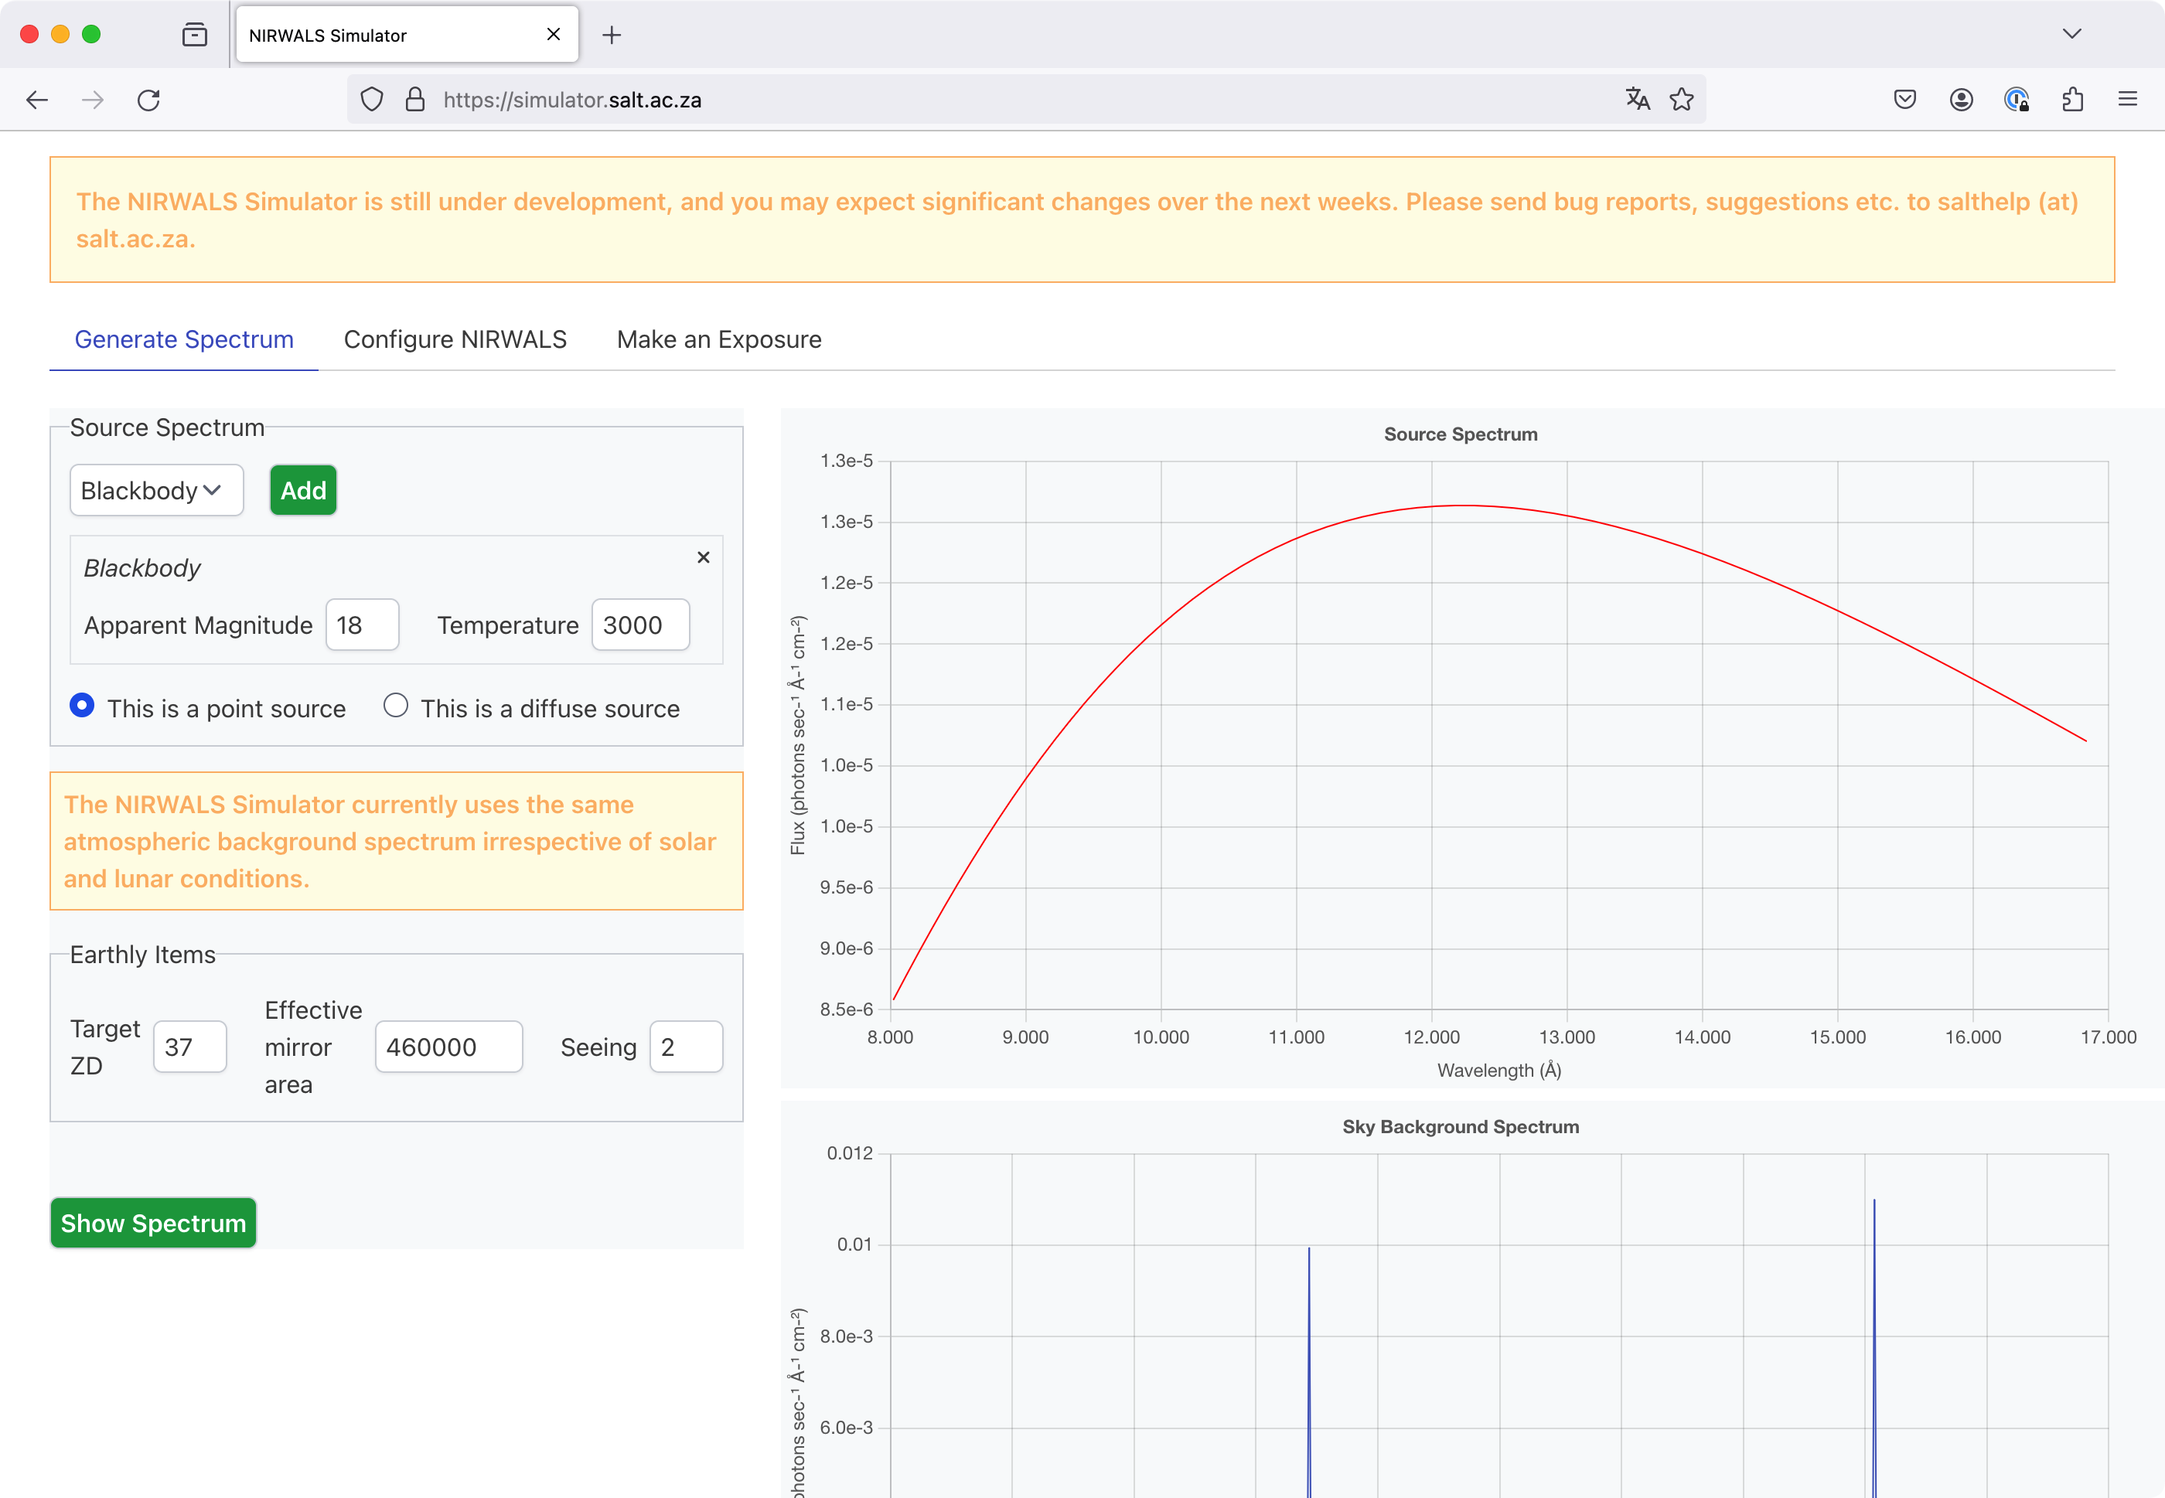Click the Show Spectrum button

click(x=153, y=1223)
